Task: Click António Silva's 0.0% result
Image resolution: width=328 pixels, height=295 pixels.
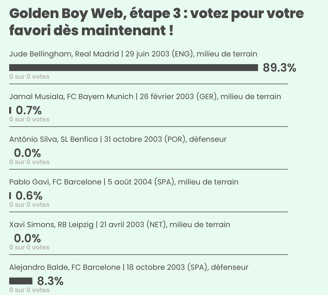Action: click(x=27, y=153)
